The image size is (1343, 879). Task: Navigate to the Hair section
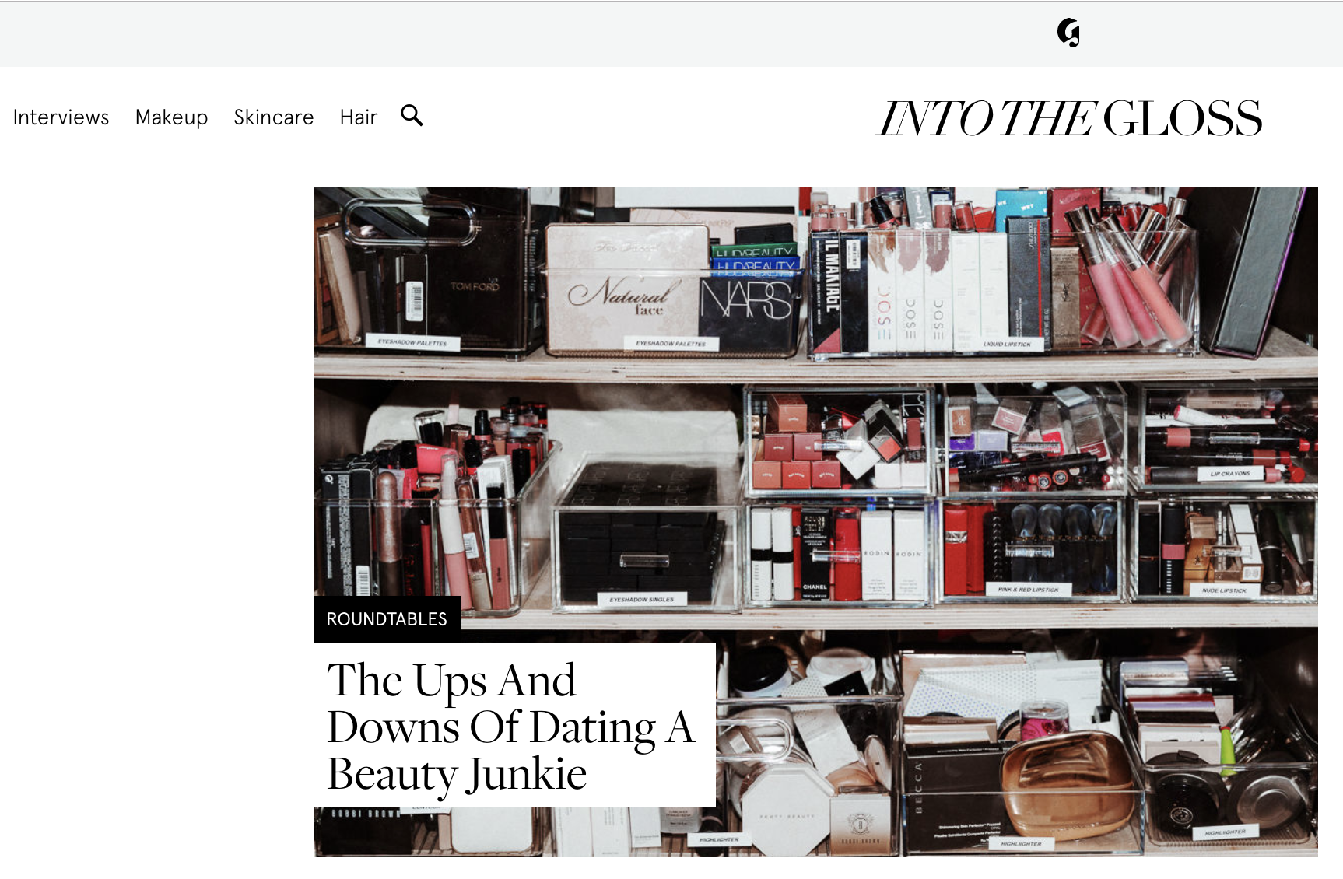tap(358, 117)
